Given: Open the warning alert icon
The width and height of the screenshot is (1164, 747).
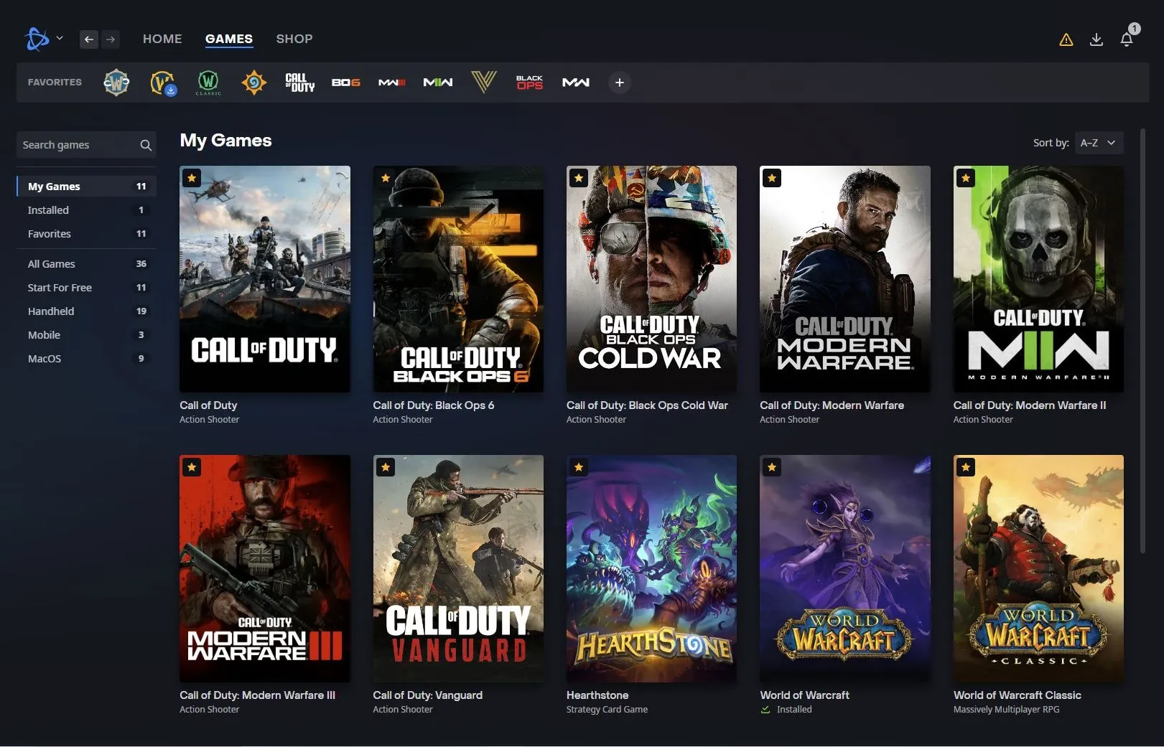Looking at the screenshot, I should (x=1066, y=39).
